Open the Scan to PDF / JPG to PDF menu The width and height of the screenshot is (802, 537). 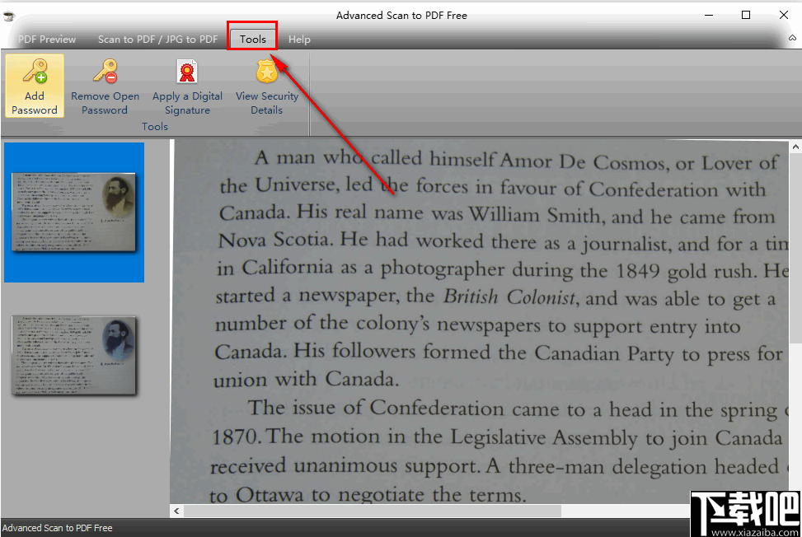(157, 39)
